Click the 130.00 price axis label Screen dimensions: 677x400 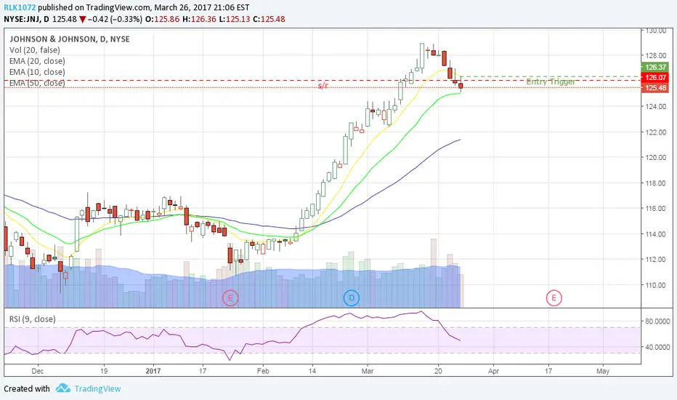point(656,31)
